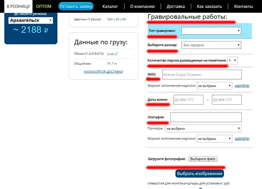
Task: Switch to the ОПТОМ tab
Action: click(x=44, y=7)
